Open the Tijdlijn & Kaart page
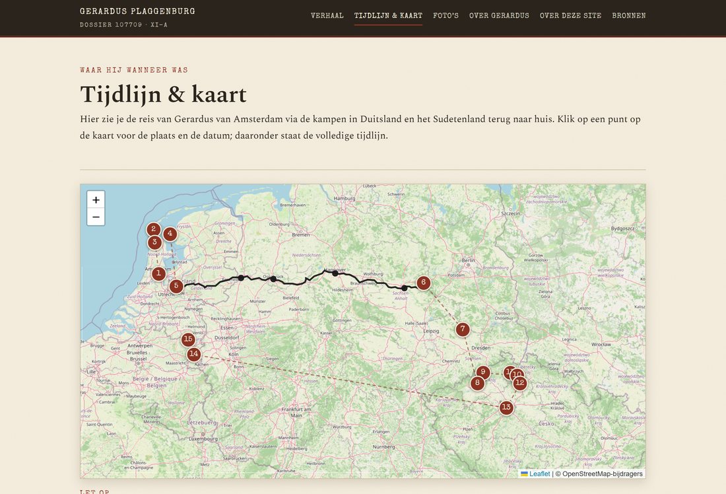This screenshot has height=494, width=726. pyautogui.click(x=388, y=15)
